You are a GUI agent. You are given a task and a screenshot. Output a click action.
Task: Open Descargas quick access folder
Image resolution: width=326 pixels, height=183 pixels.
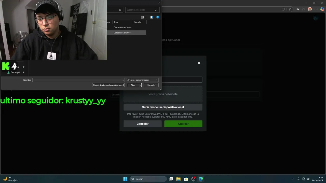click(15, 72)
